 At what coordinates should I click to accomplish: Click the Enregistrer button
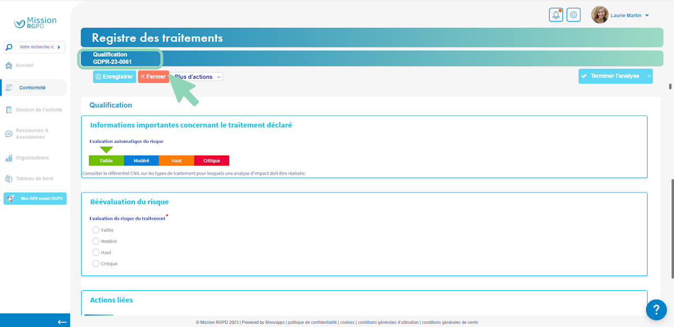tap(114, 77)
